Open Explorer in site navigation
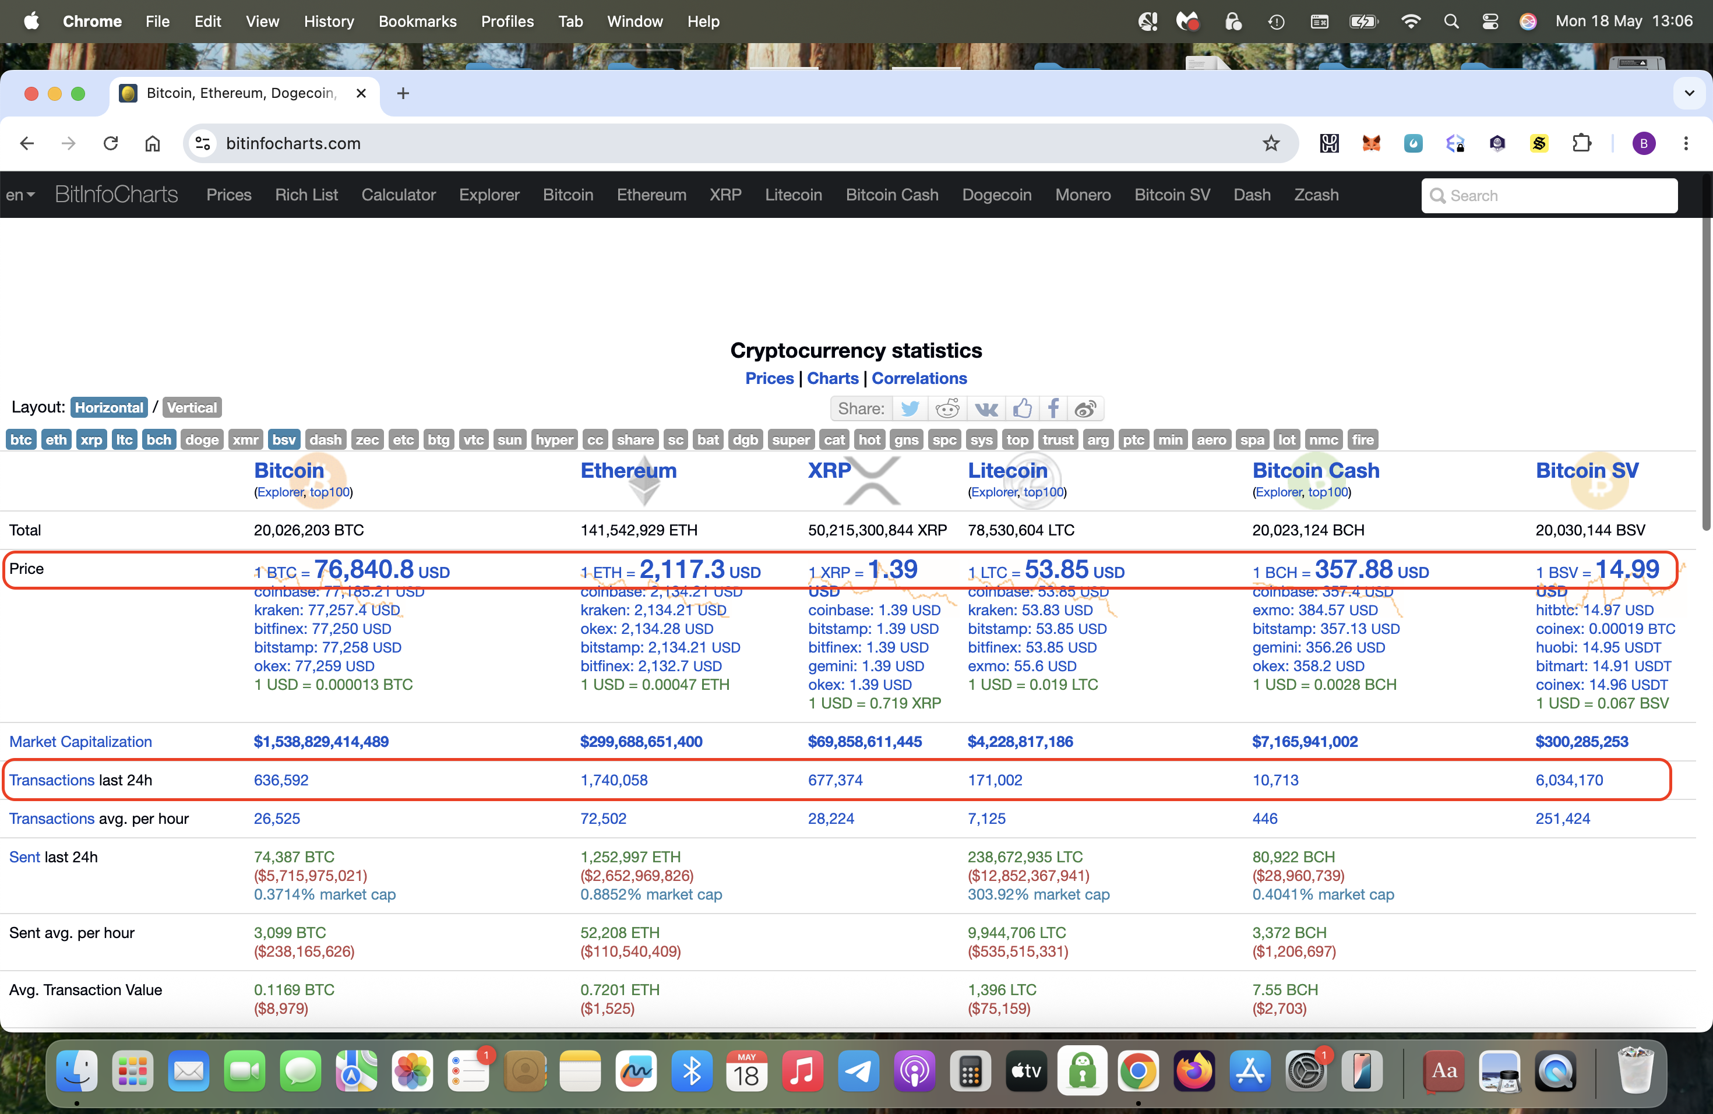This screenshot has height=1114, width=1713. 489,195
